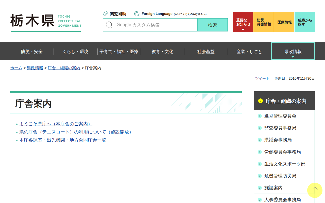This screenshot has height=203, width=325.
Task: Click the ツイート link
Action: tap(262, 78)
